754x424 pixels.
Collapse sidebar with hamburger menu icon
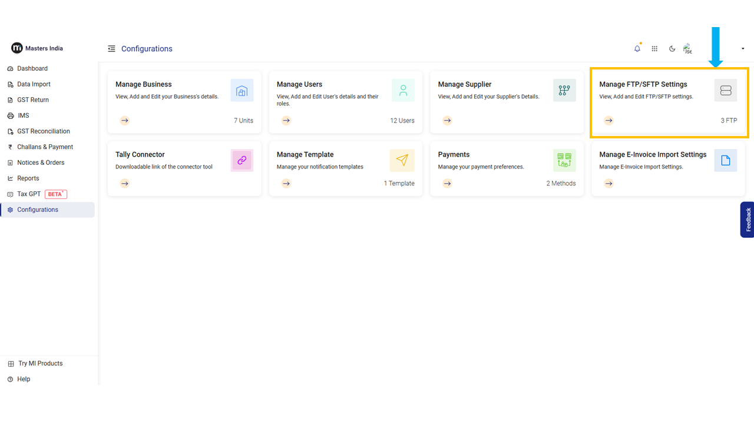click(111, 49)
